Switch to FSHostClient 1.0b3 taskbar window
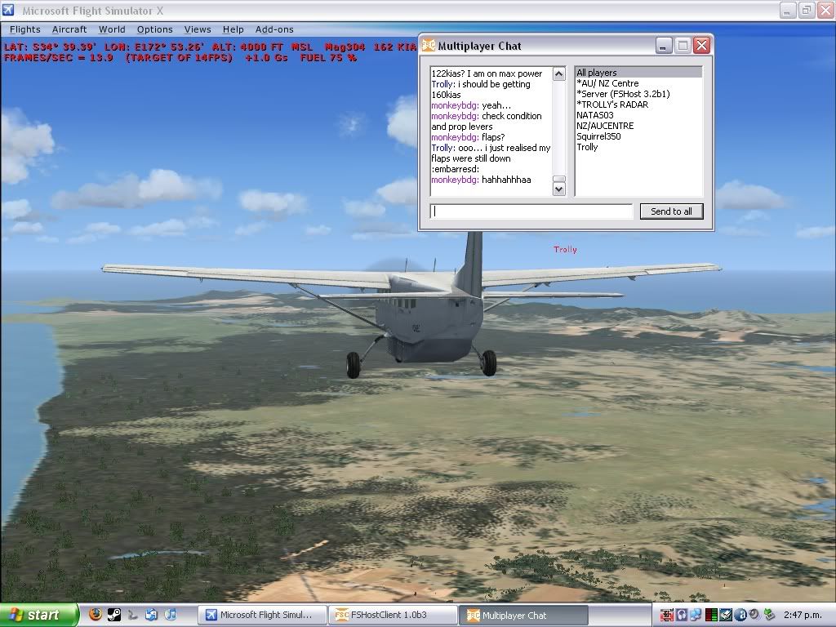Image resolution: width=836 pixels, height=627 pixels. (393, 616)
